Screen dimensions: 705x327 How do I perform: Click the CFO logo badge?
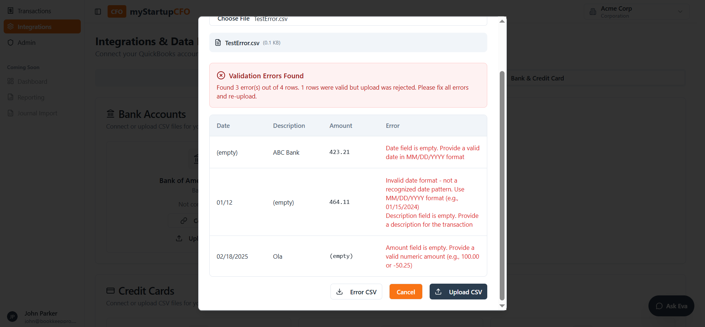pos(117,12)
